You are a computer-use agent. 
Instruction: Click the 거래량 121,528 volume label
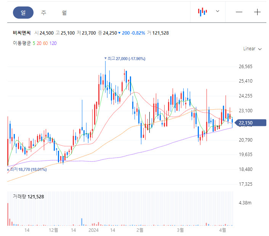pos(29,196)
